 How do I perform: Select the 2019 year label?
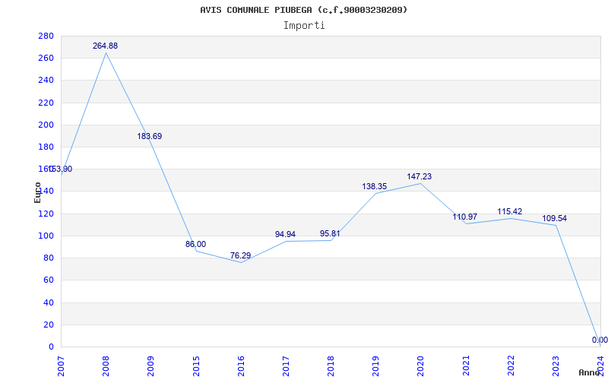click(x=375, y=366)
